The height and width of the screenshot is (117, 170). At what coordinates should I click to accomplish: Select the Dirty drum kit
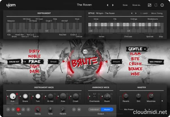tap(35, 51)
